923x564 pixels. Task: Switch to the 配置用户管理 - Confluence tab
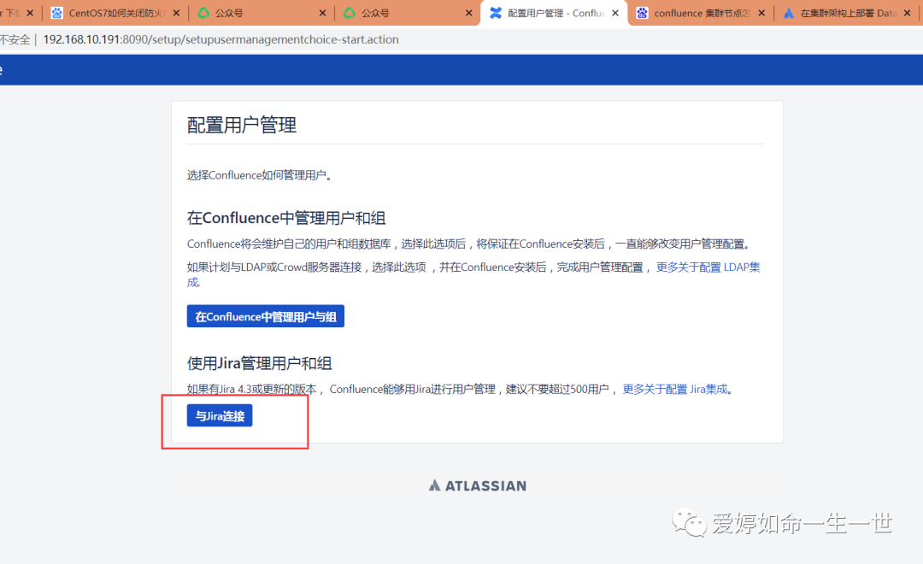coord(554,13)
